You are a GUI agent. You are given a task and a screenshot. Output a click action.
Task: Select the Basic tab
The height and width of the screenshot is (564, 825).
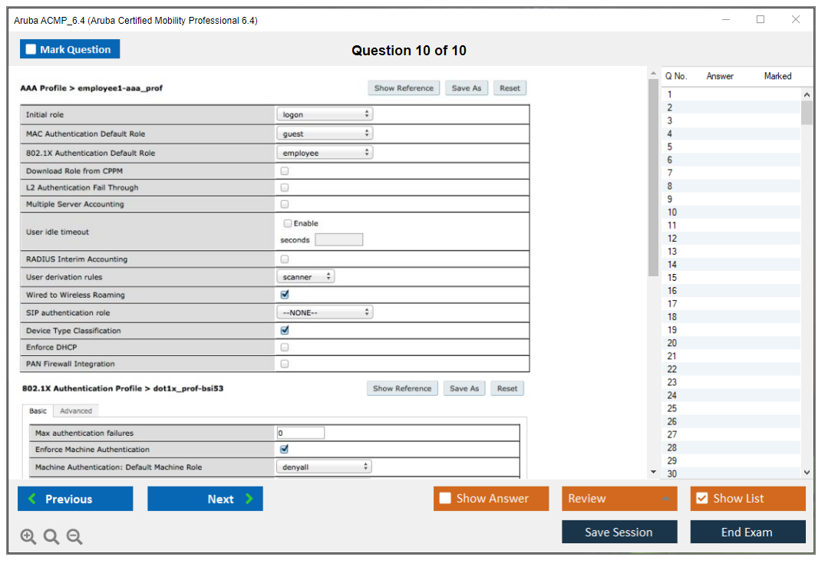pyautogui.click(x=38, y=411)
